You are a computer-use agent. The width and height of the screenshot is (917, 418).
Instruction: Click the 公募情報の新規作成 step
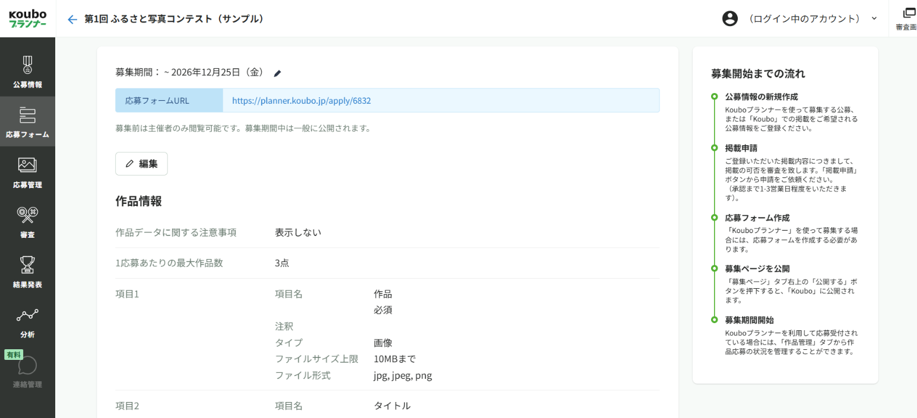pyautogui.click(x=761, y=96)
